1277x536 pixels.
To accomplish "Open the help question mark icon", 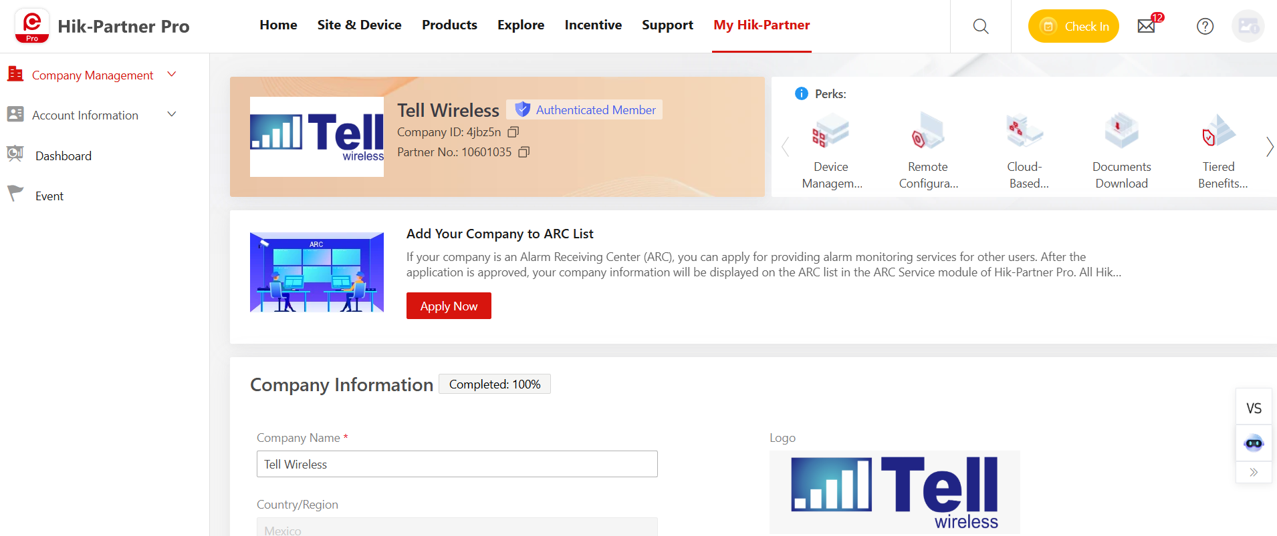I will [1205, 26].
